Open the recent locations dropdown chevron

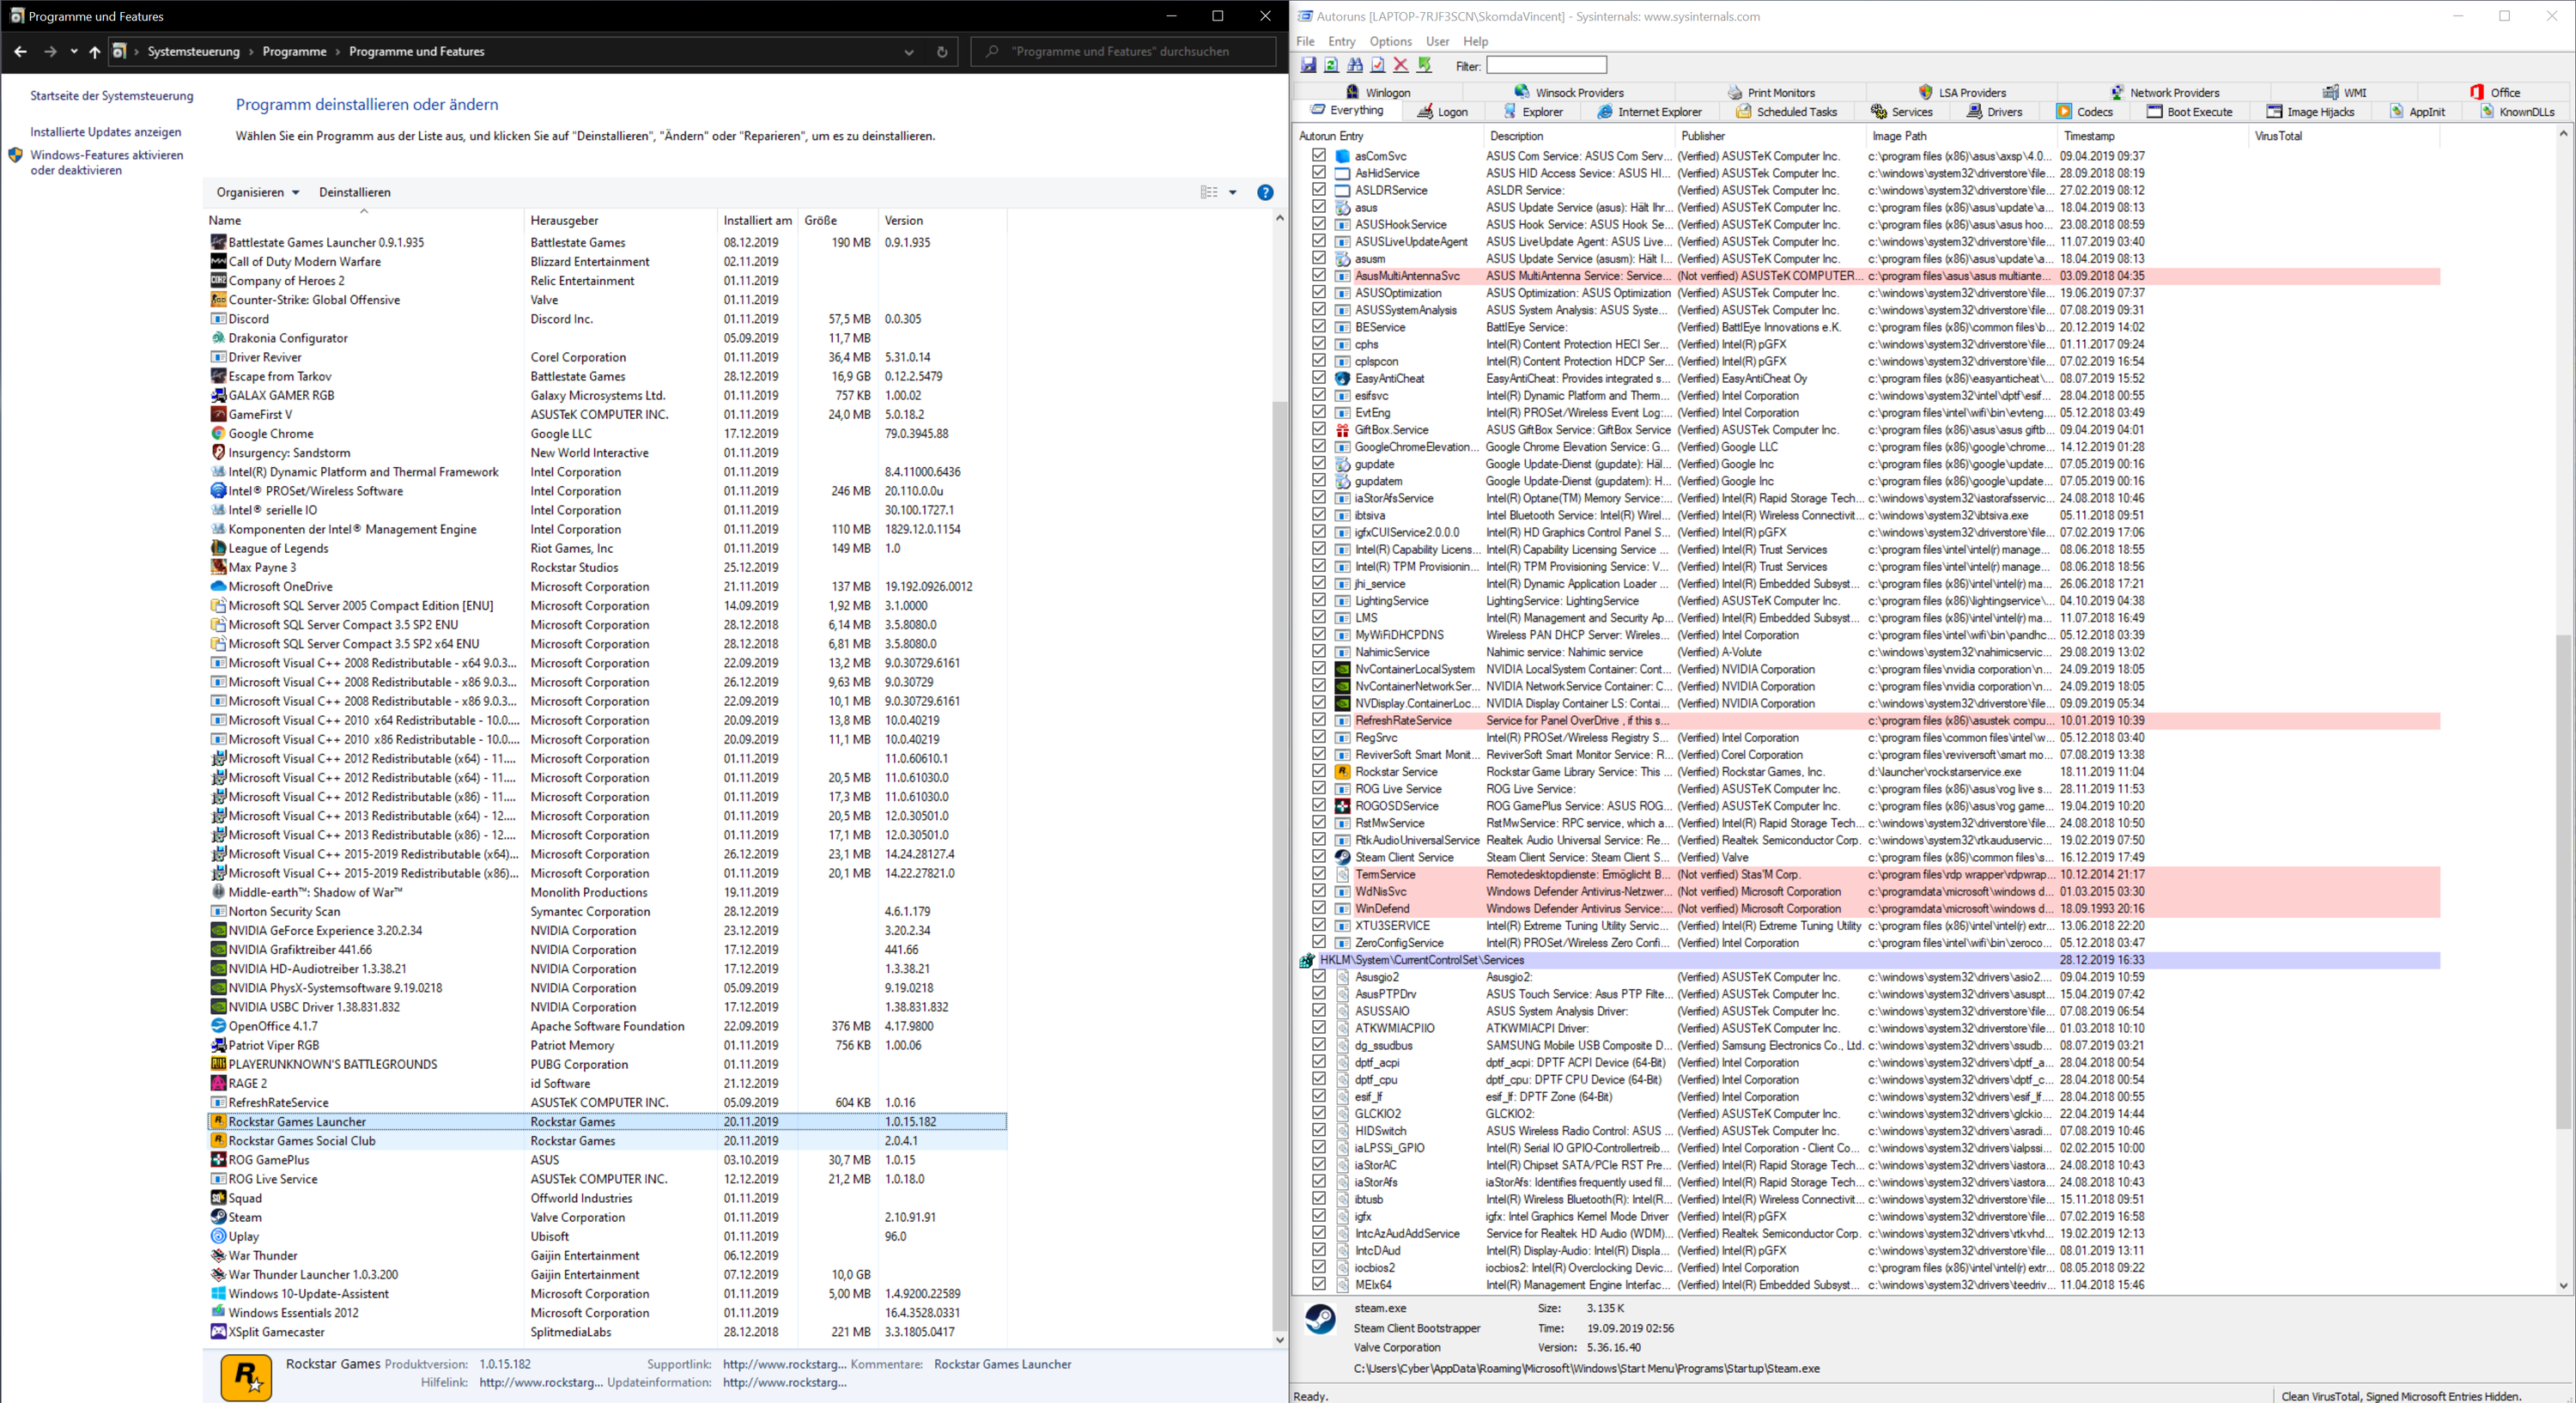click(x=74, y=52)
